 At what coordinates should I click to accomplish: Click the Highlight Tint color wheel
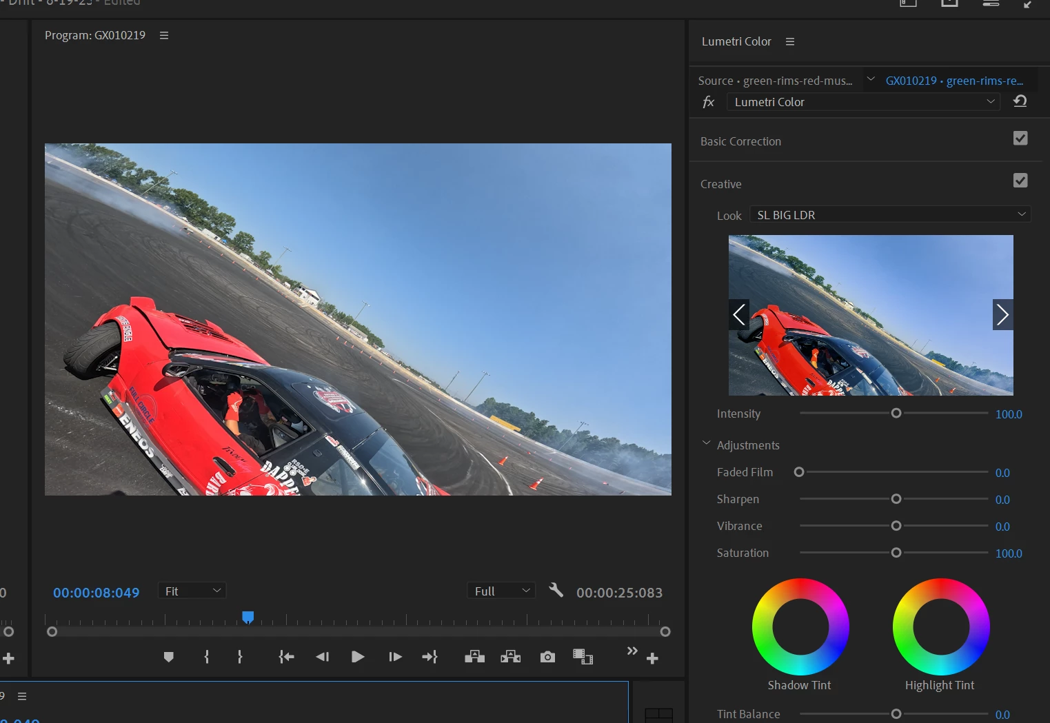pos(941,627)
